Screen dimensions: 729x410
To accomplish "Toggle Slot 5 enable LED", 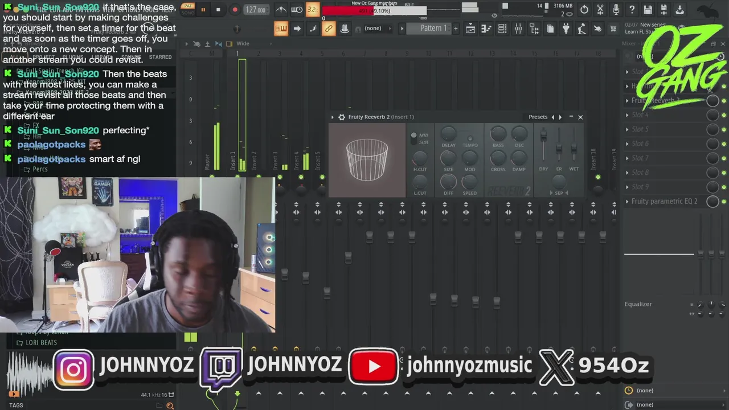I will (x=724, y=129).
